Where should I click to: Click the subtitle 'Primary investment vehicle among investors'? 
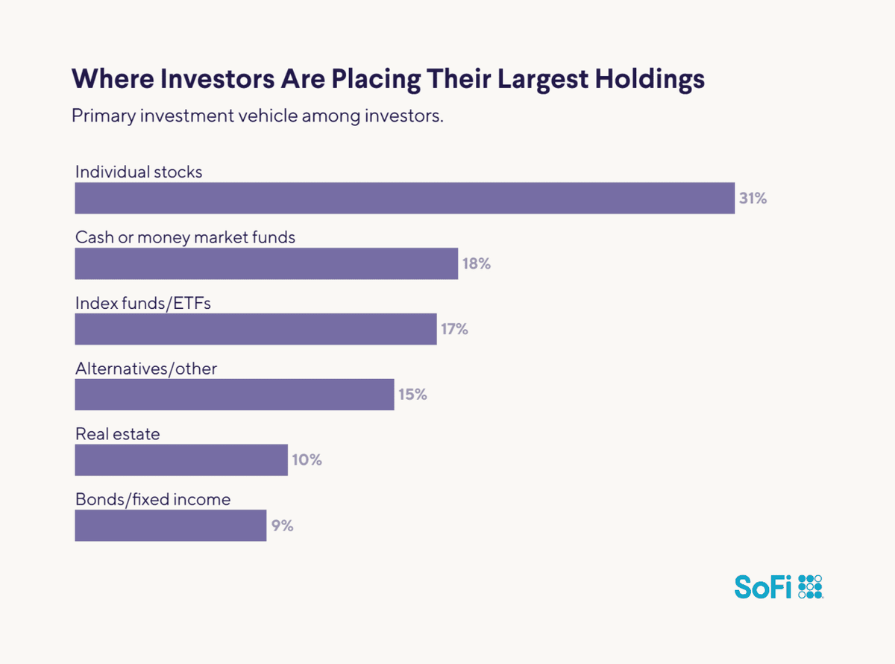click(x=257, y=117)
